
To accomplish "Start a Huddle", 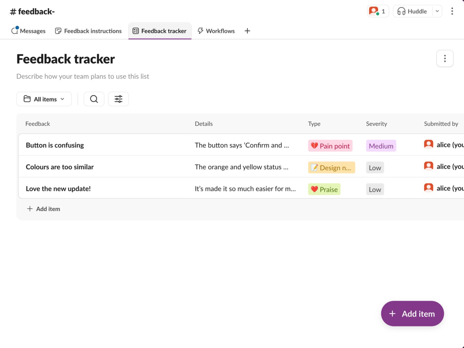I will [x=413, y=11].
